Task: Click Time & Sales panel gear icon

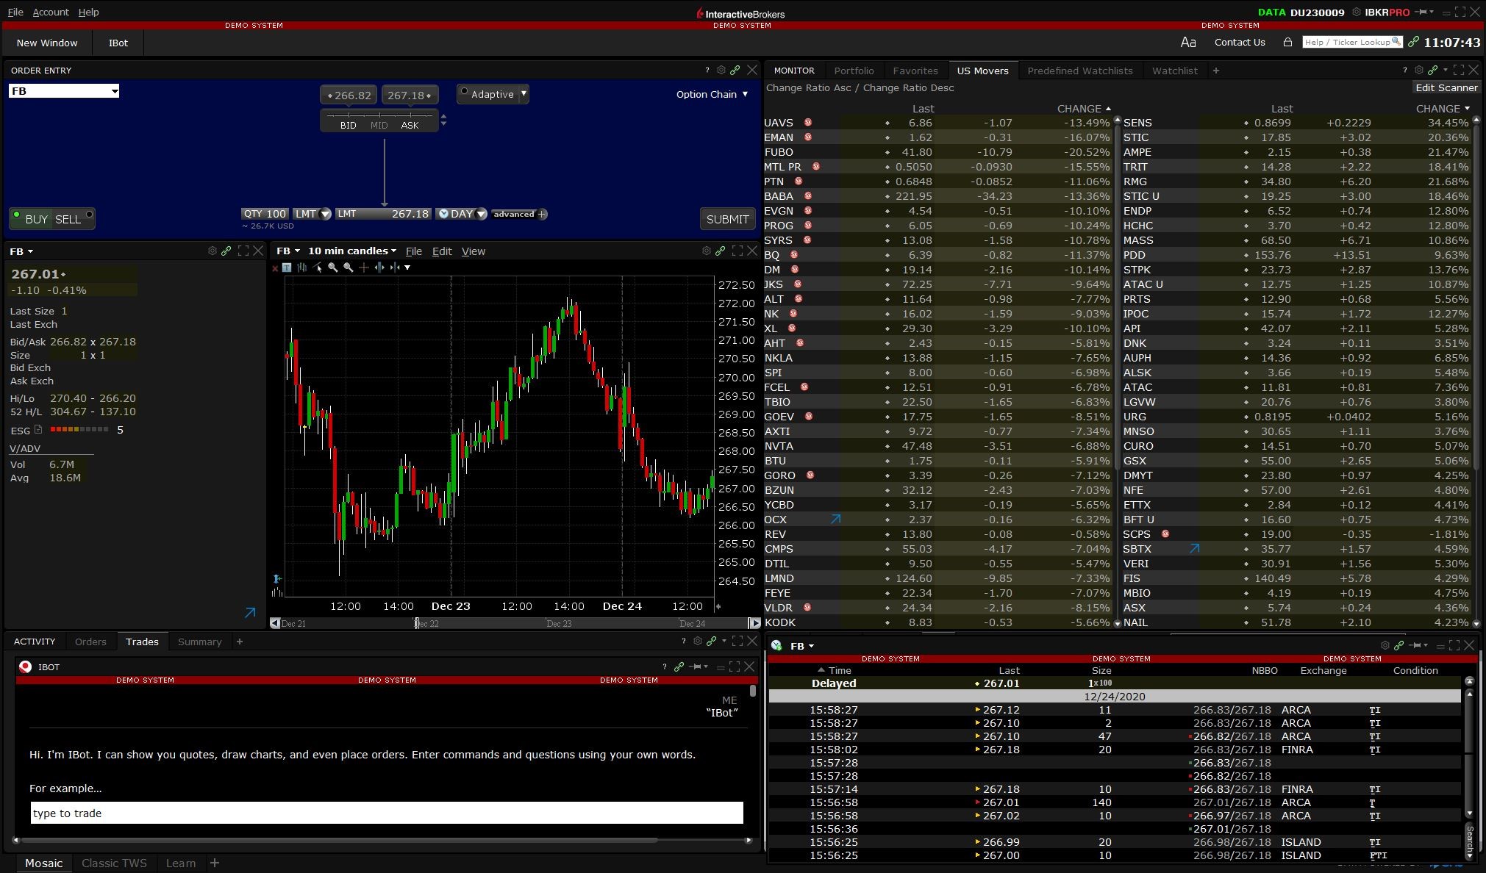Action: click(x=1385, y=645)
